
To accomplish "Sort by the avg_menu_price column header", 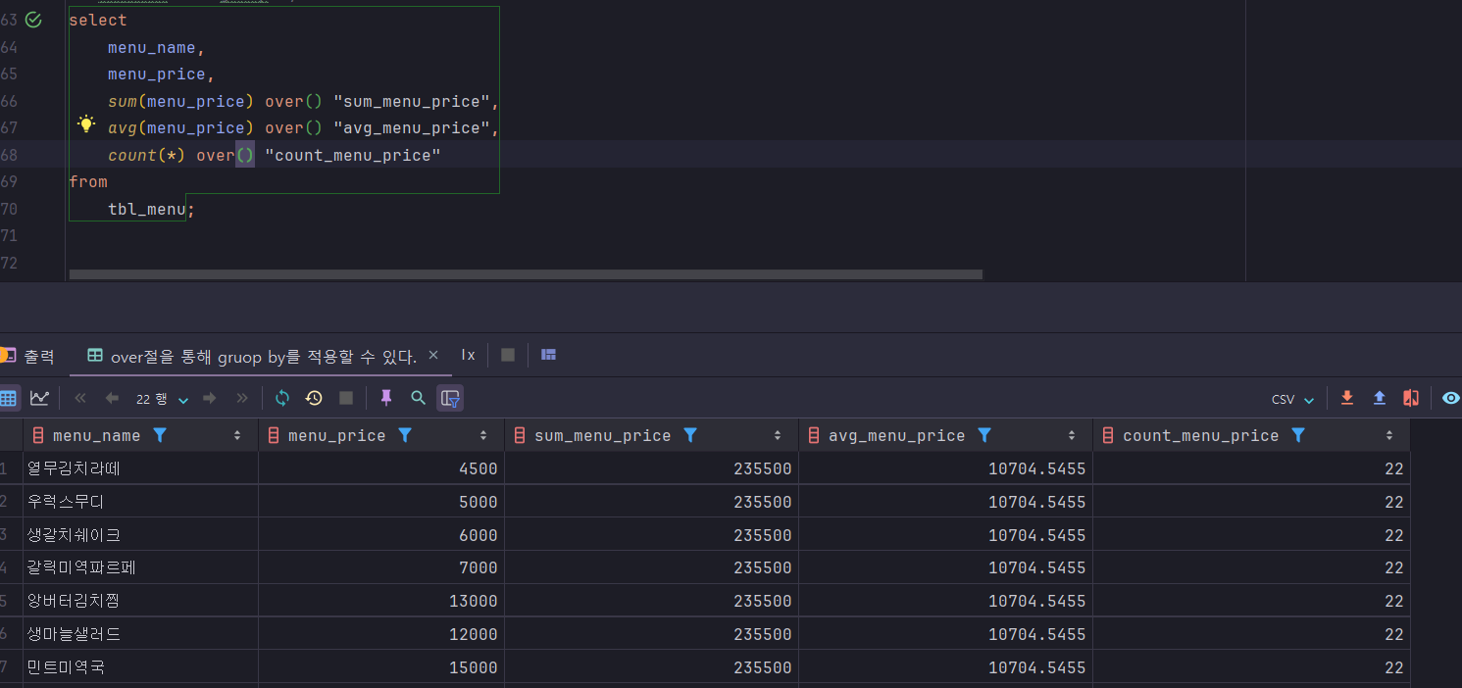I will pyautogui.click(x=896, y=435).
